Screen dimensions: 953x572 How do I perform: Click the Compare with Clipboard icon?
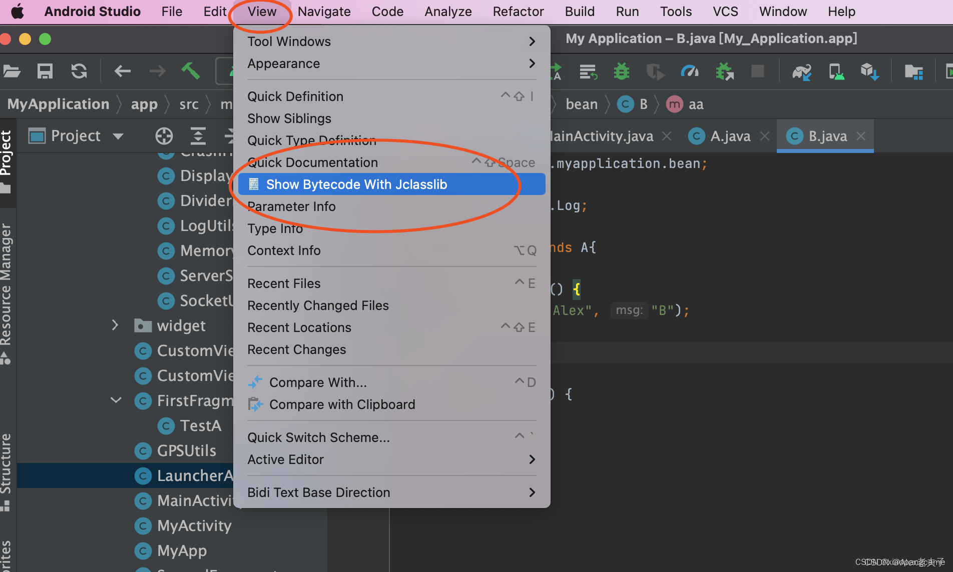point(255,404)
